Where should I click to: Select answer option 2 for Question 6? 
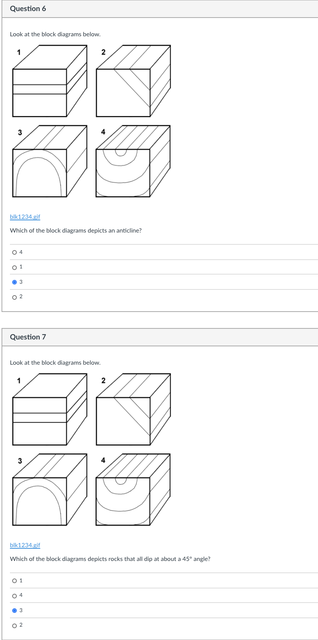click(x=14, y=297)
